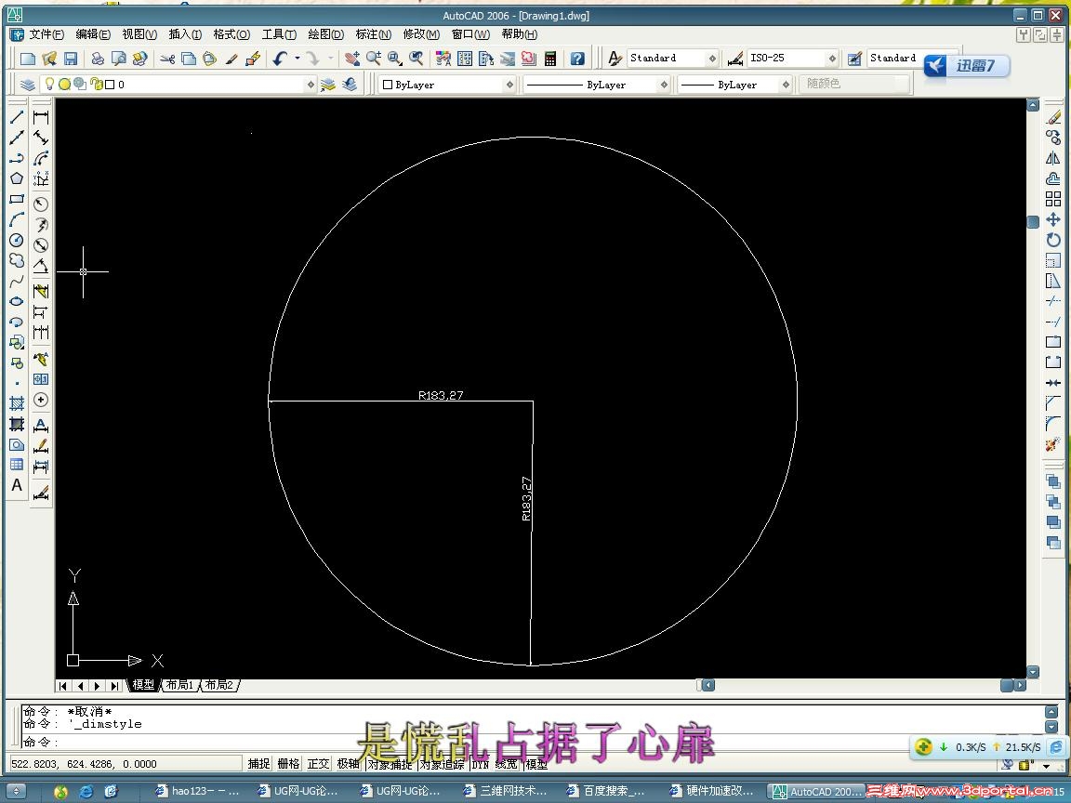Open the layer 0 dropdown list
This screenshot has width=1071, height=803.
pos(311,85)
